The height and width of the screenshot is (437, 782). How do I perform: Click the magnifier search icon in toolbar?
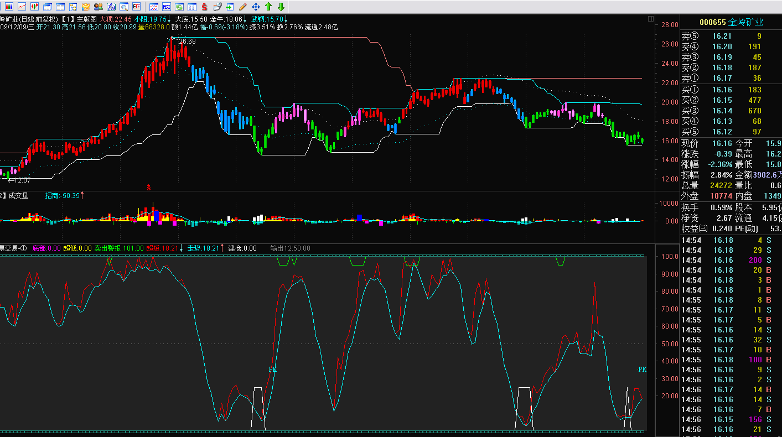123,7
